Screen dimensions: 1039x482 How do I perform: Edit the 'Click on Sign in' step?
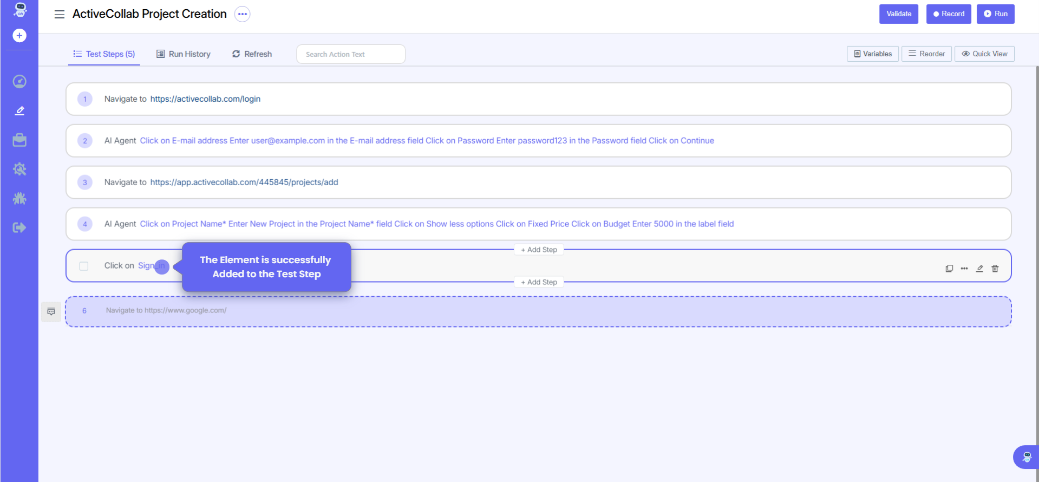point(979,269)
